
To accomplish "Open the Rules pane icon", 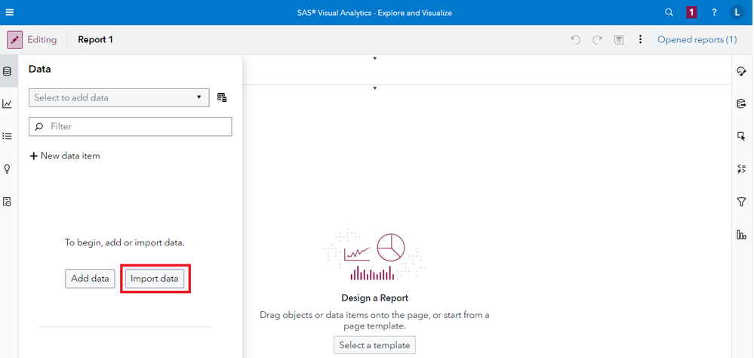I will (741, 169).
